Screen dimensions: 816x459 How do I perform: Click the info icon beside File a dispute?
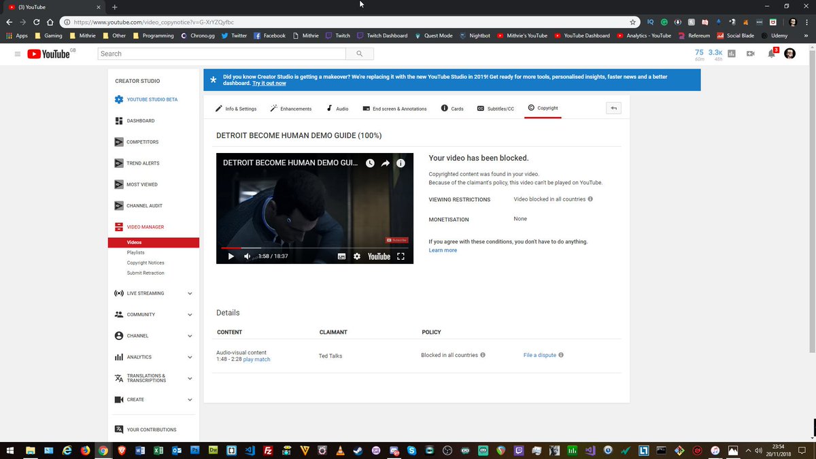pos(561,355)
